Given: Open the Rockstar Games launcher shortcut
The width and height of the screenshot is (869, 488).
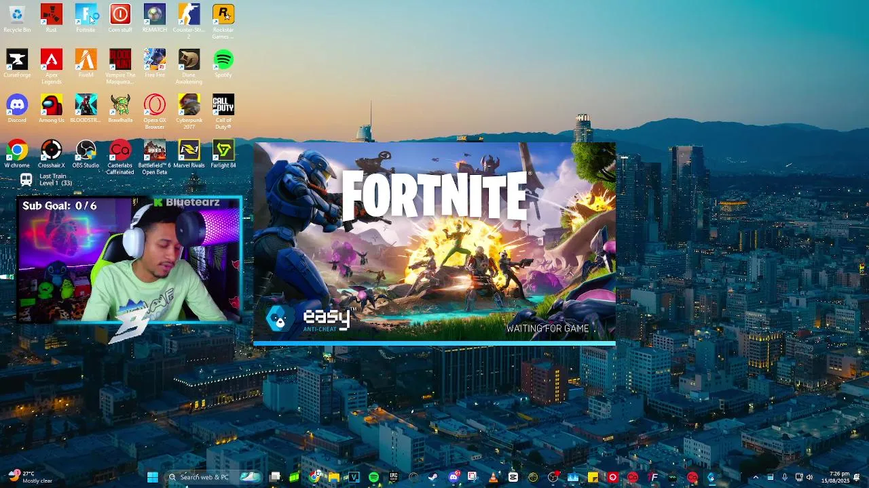Looking at the screenshot, I should [223, 21].
